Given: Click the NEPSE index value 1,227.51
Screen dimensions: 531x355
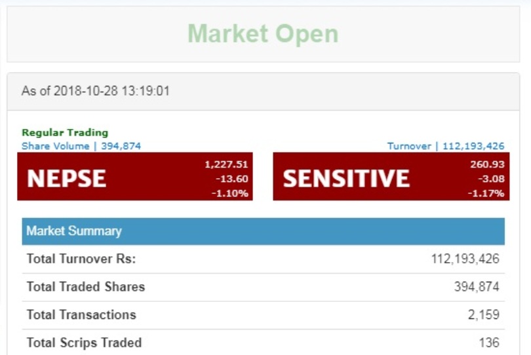Looking at the screenshot, I should (226, 164).
